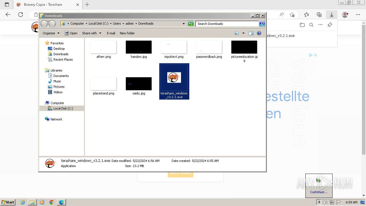Open the Organize menu
The width and height of the screenshot is (366, 206).
coord(51,33)
